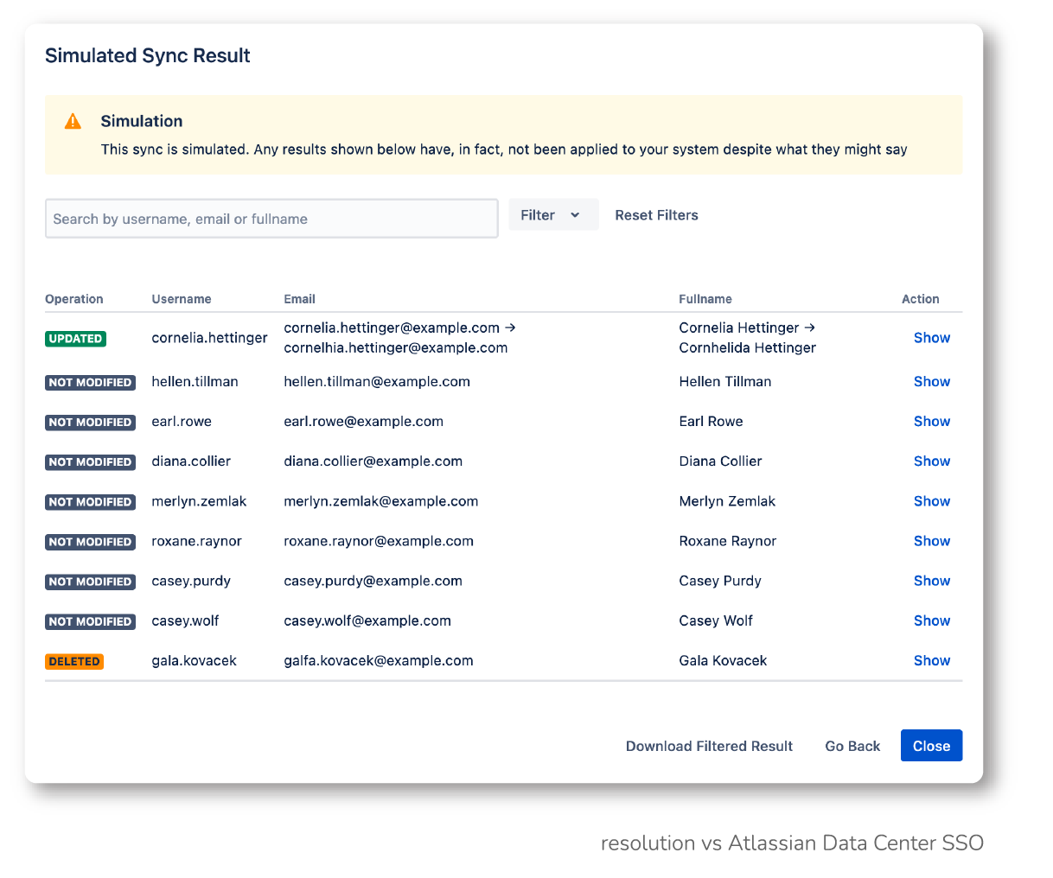Click the Fullname column header
This screenshot has width=1053, height=878.
click(x=705, y=299)
